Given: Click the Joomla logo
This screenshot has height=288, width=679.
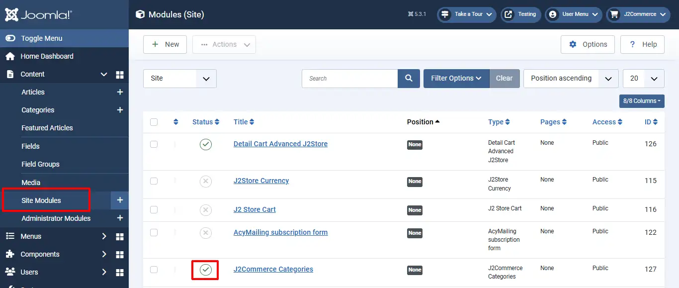Looking at the screenshot, I should click(38, 14).
